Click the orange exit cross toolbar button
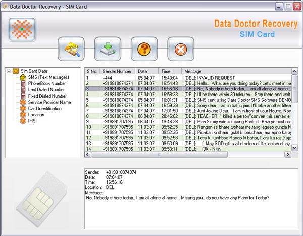 coord(181,49)
